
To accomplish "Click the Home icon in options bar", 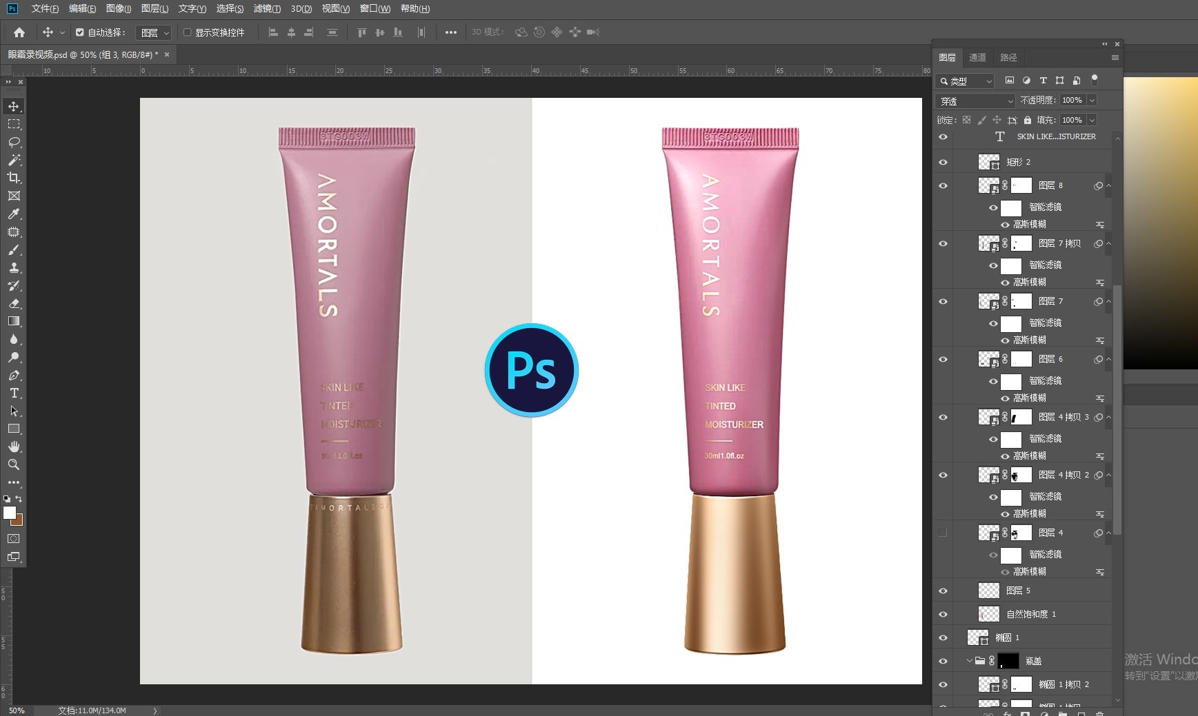I will pyautogui.click(x=19, y=32).
